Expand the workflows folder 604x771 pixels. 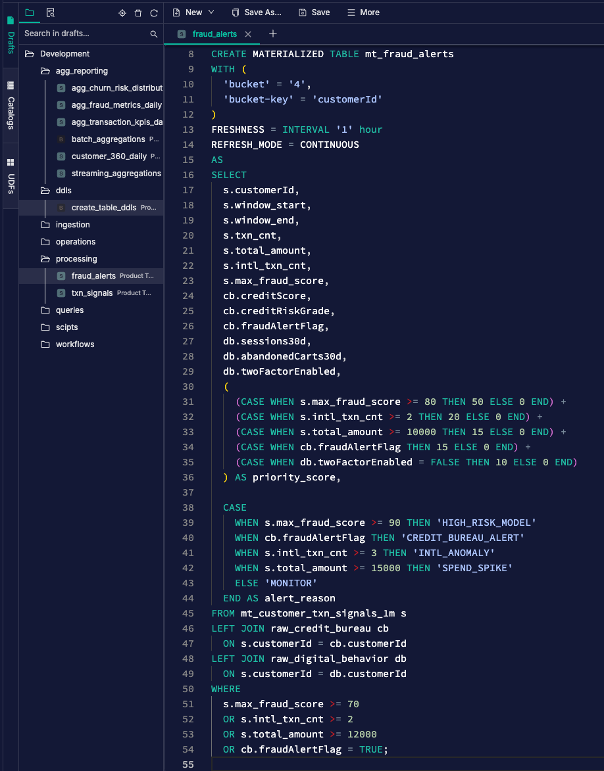point(74,344)
